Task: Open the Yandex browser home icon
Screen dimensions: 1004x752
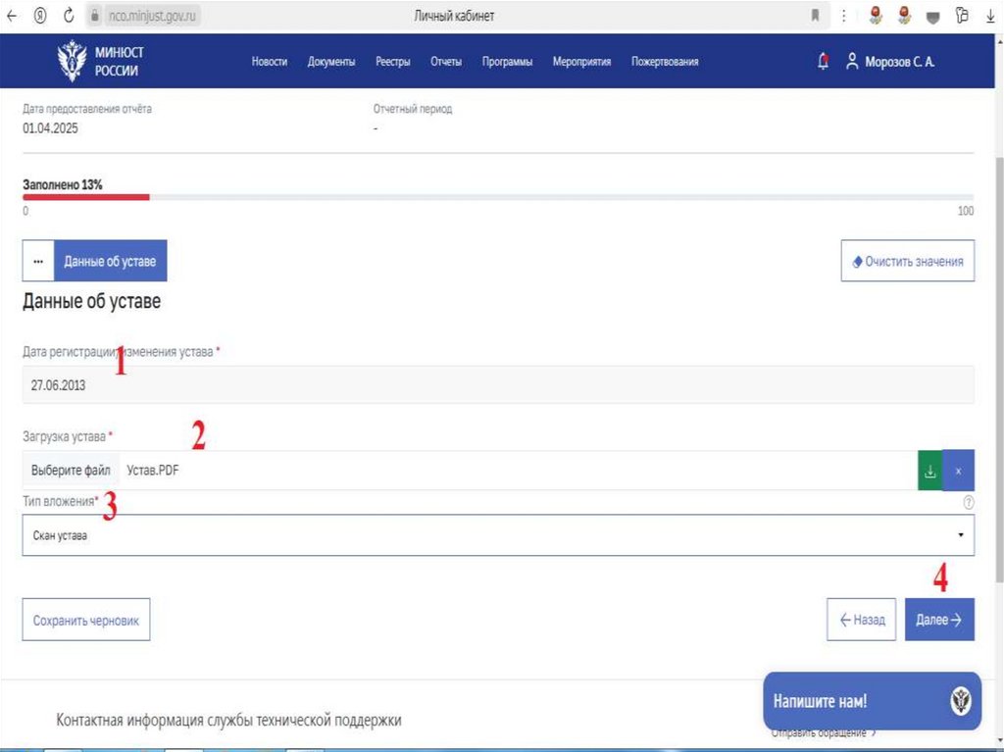Action: pos(40,16)
